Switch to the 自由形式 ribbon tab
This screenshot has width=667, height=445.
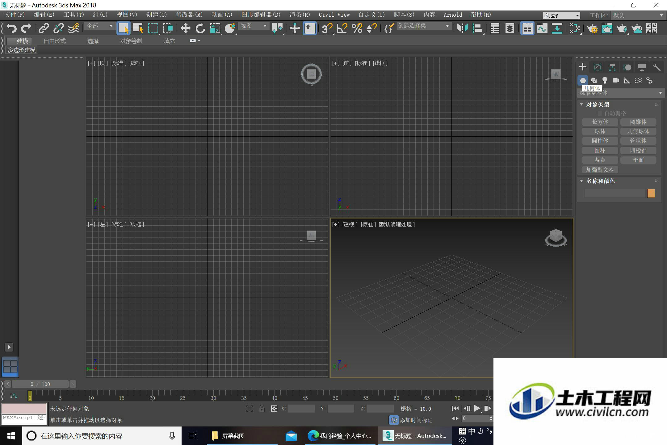point(55,41)
